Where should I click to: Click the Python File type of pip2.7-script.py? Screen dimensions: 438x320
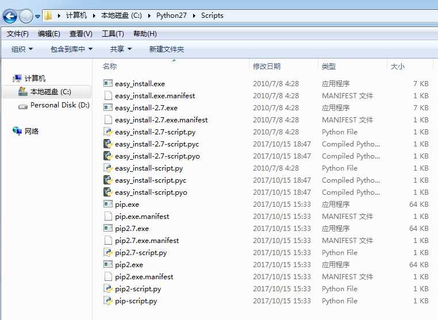(x=339, y=252)
